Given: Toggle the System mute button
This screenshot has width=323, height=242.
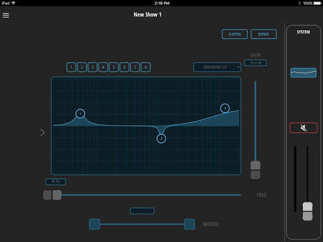Looking at the screenshot, I should click(303, 127).
